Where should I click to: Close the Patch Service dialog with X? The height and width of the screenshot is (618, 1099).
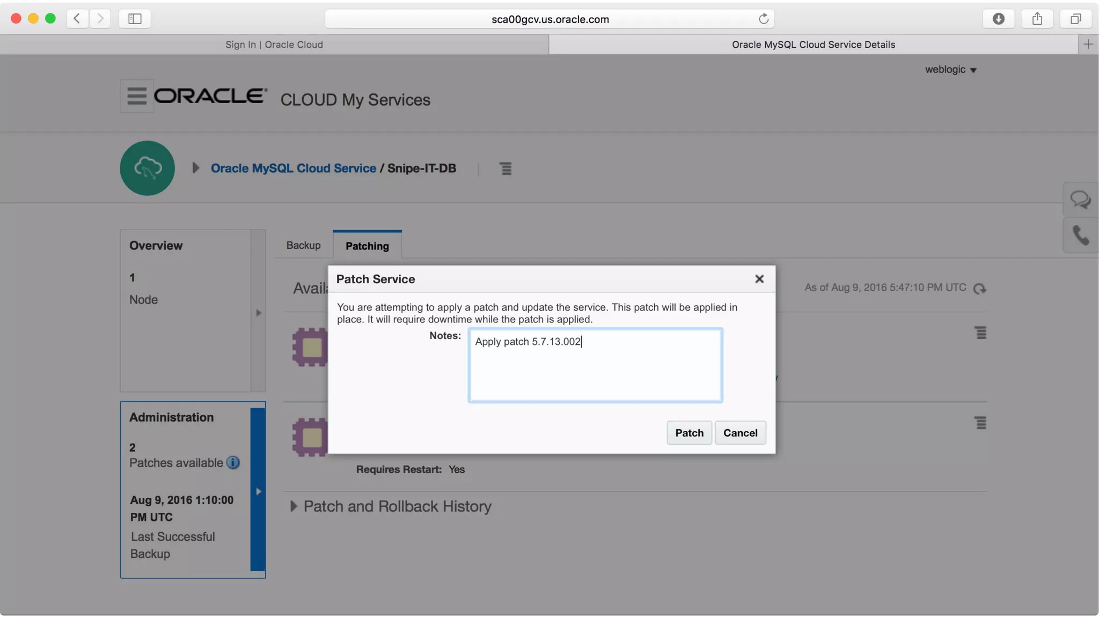click(x=759, y=279)
